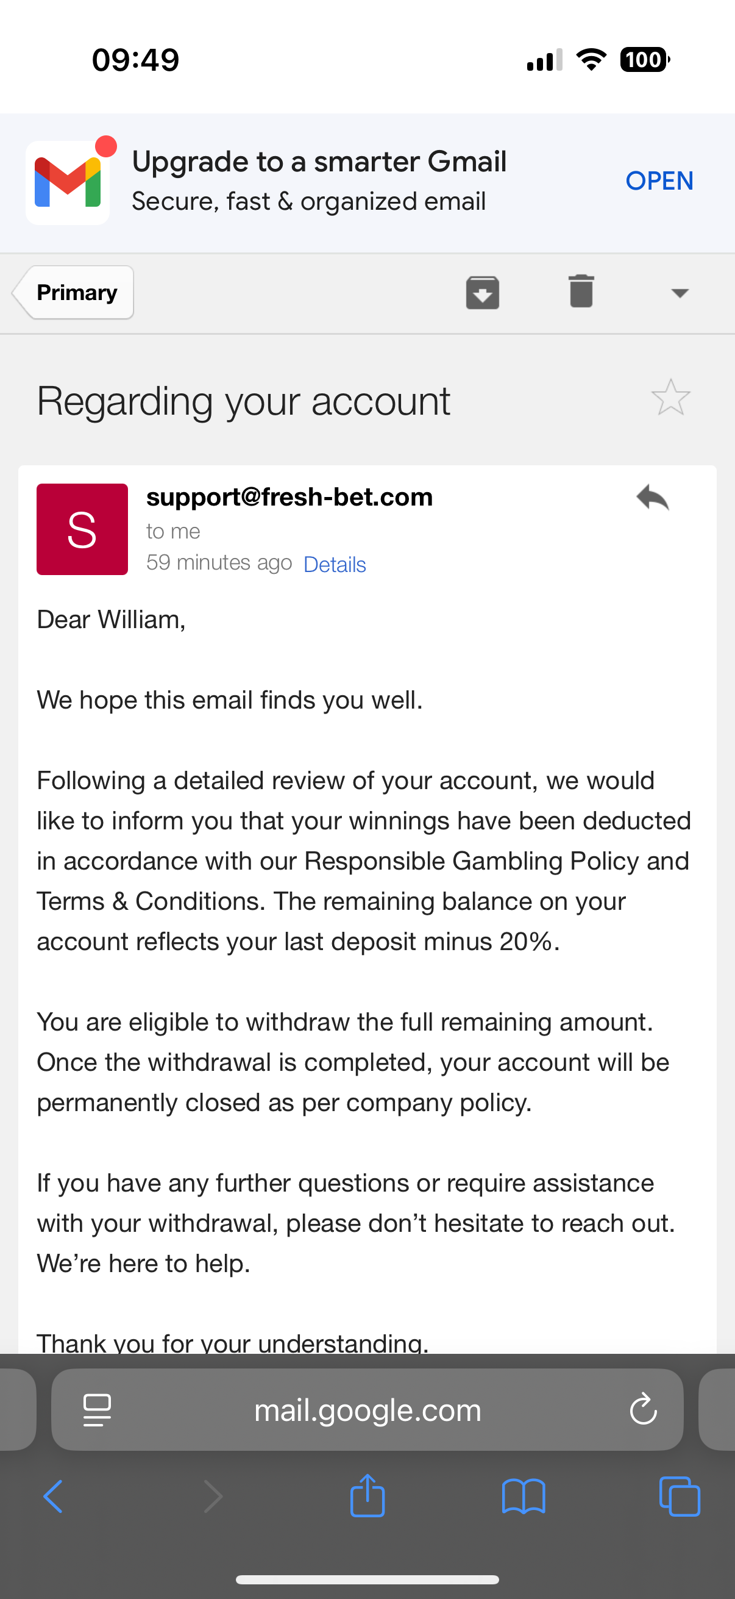Viewport: 735px width, 1599px height.
Task: Archive this email with the archive icon
Action: (483, 292)
